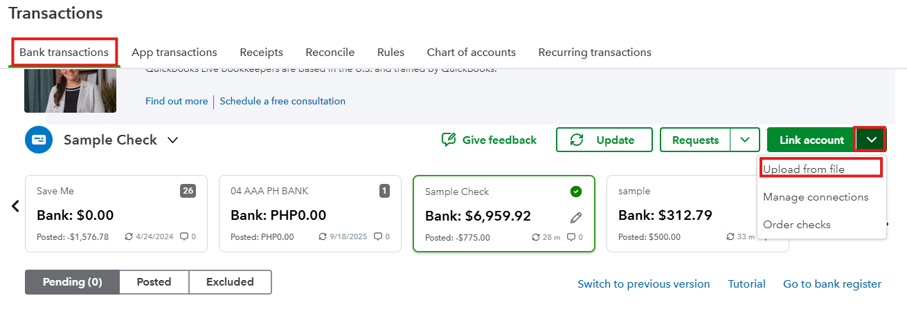The height and width of the screenshot is (316, 907).
Task: Show Excluded transactions
Action: click(230, 282)
